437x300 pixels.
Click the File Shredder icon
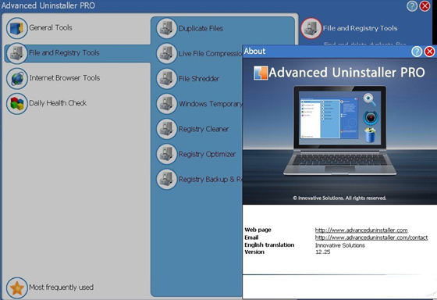[x=167, y=79]
